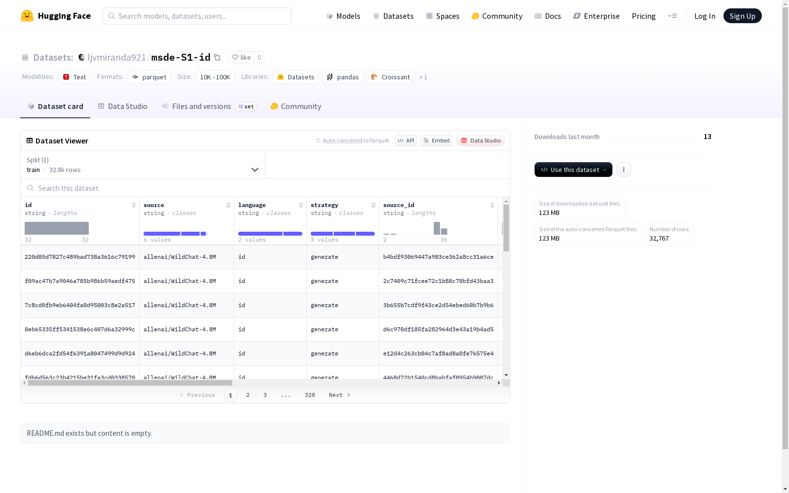Screen dimensions: 789x493
Task: Click the id lengths histogram bar
Action: click(57, 228)
